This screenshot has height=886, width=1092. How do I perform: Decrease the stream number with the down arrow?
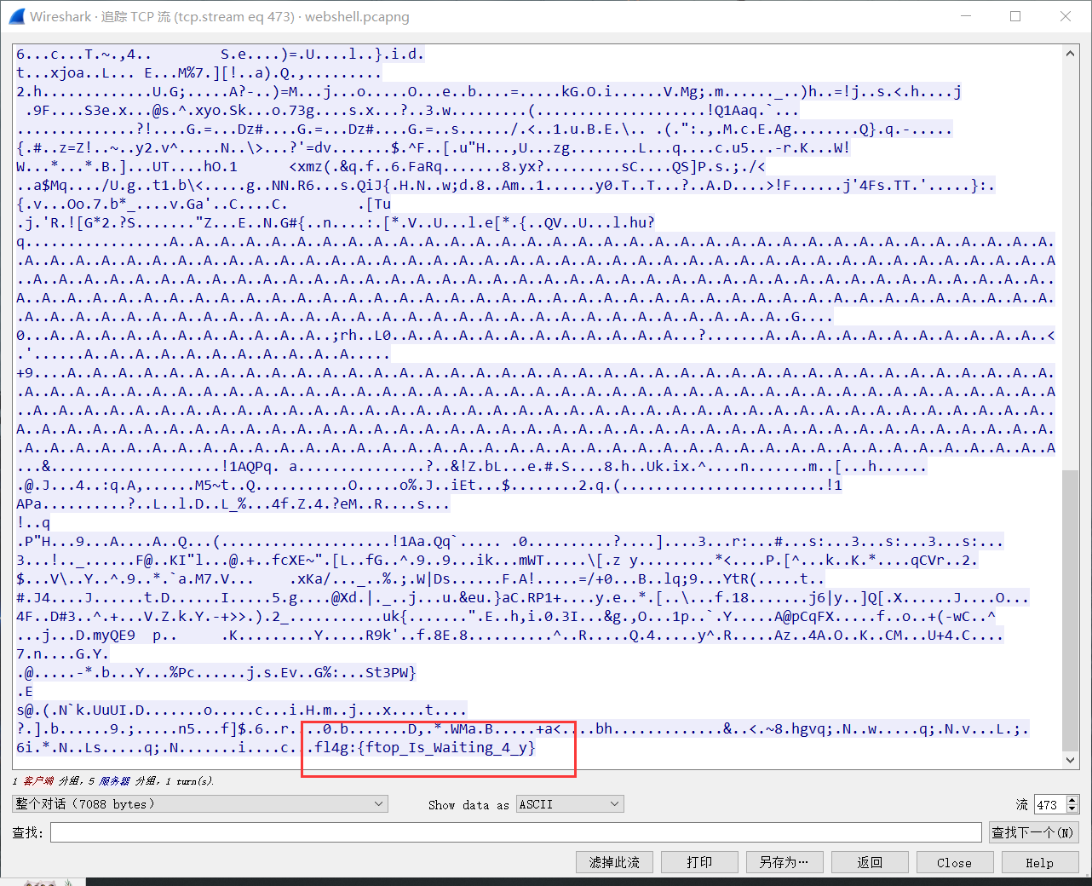click(x=1072, y=808)
